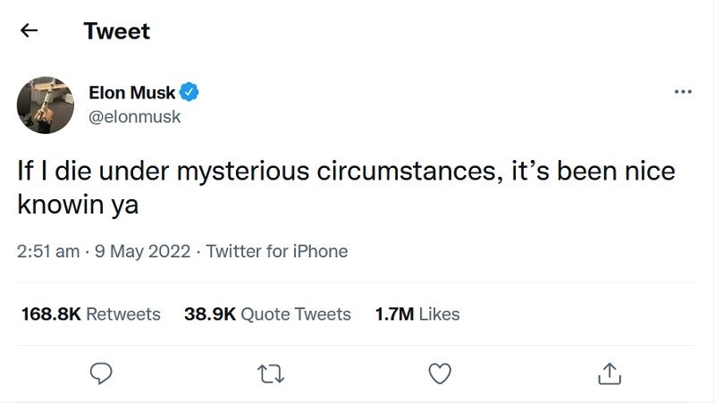
Task: View the 168.8K Retweets list
Action: [x=89, y=314]
